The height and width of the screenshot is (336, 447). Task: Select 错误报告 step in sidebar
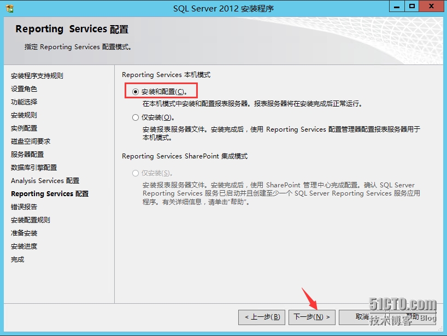24,207
